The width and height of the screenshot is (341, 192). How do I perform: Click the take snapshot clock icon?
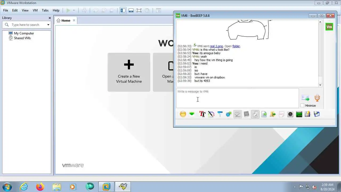tap(95, 10)
